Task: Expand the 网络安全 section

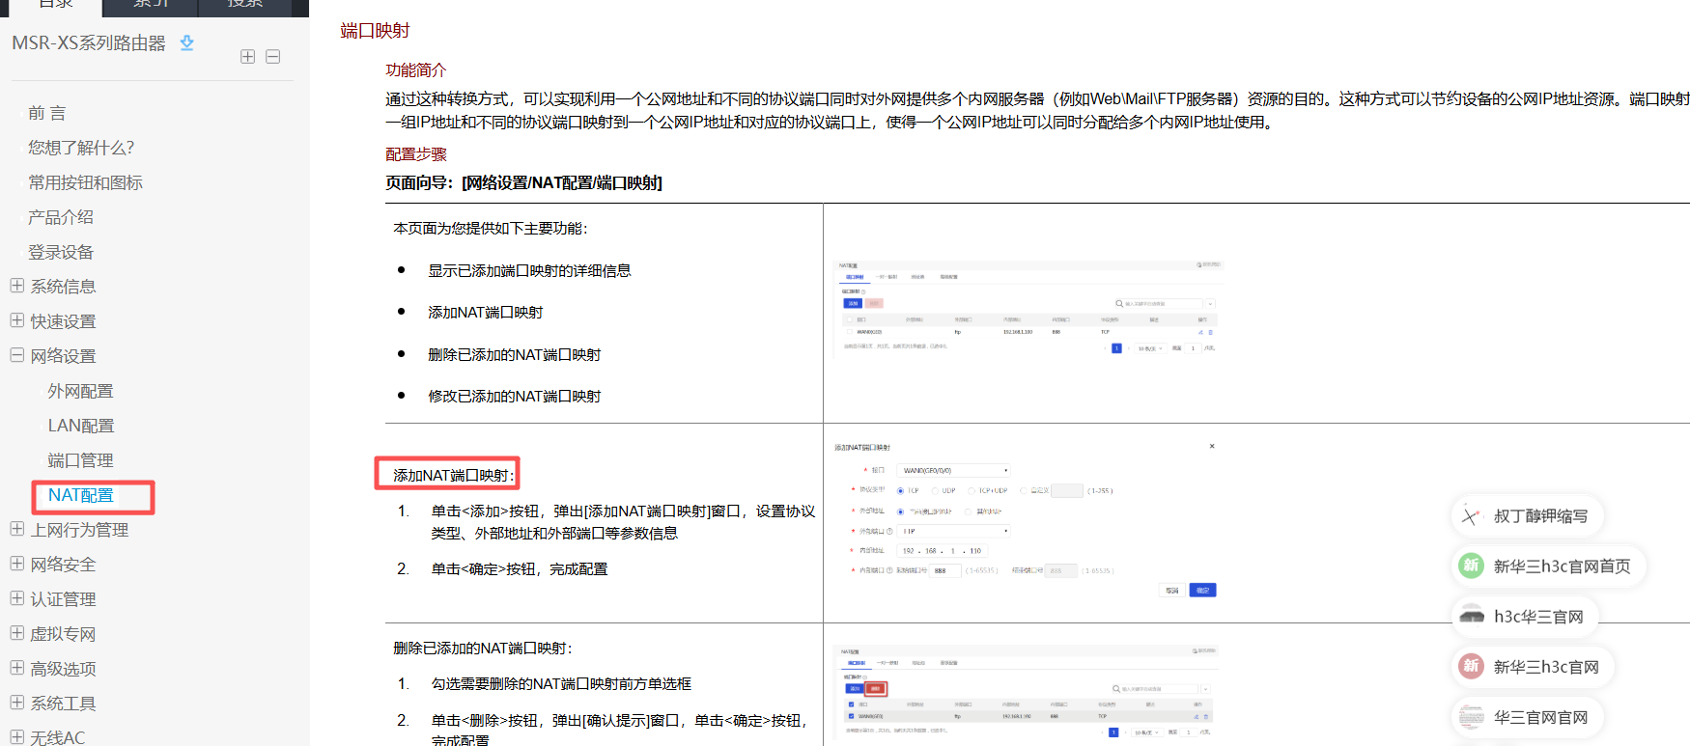Action: tap(17, 564)
